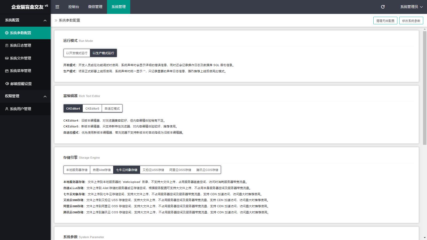Select 阿里云OSS存储 storage engine
The height and width of the screenshot is (240, 427).
[180, 170]
